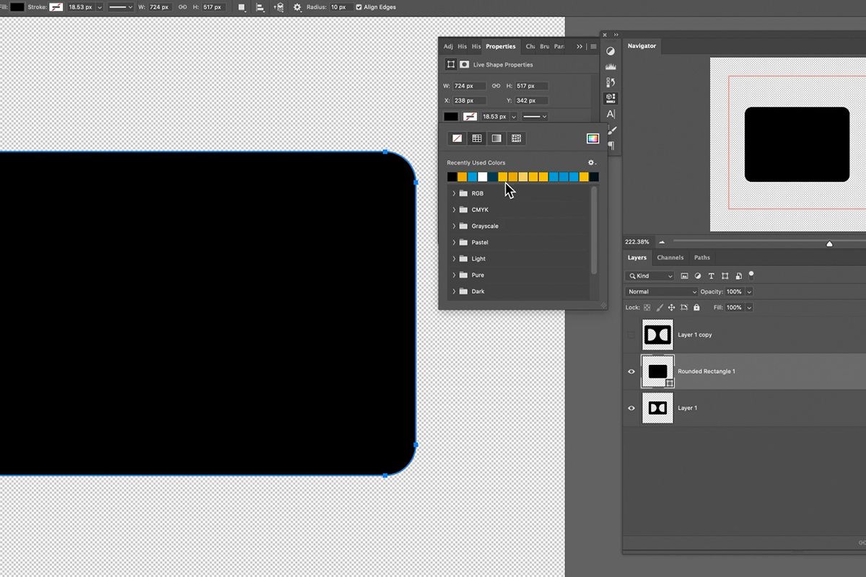
Task: Switch to the Channels tab
Action: pyautogui.click(x=670, y=257)
